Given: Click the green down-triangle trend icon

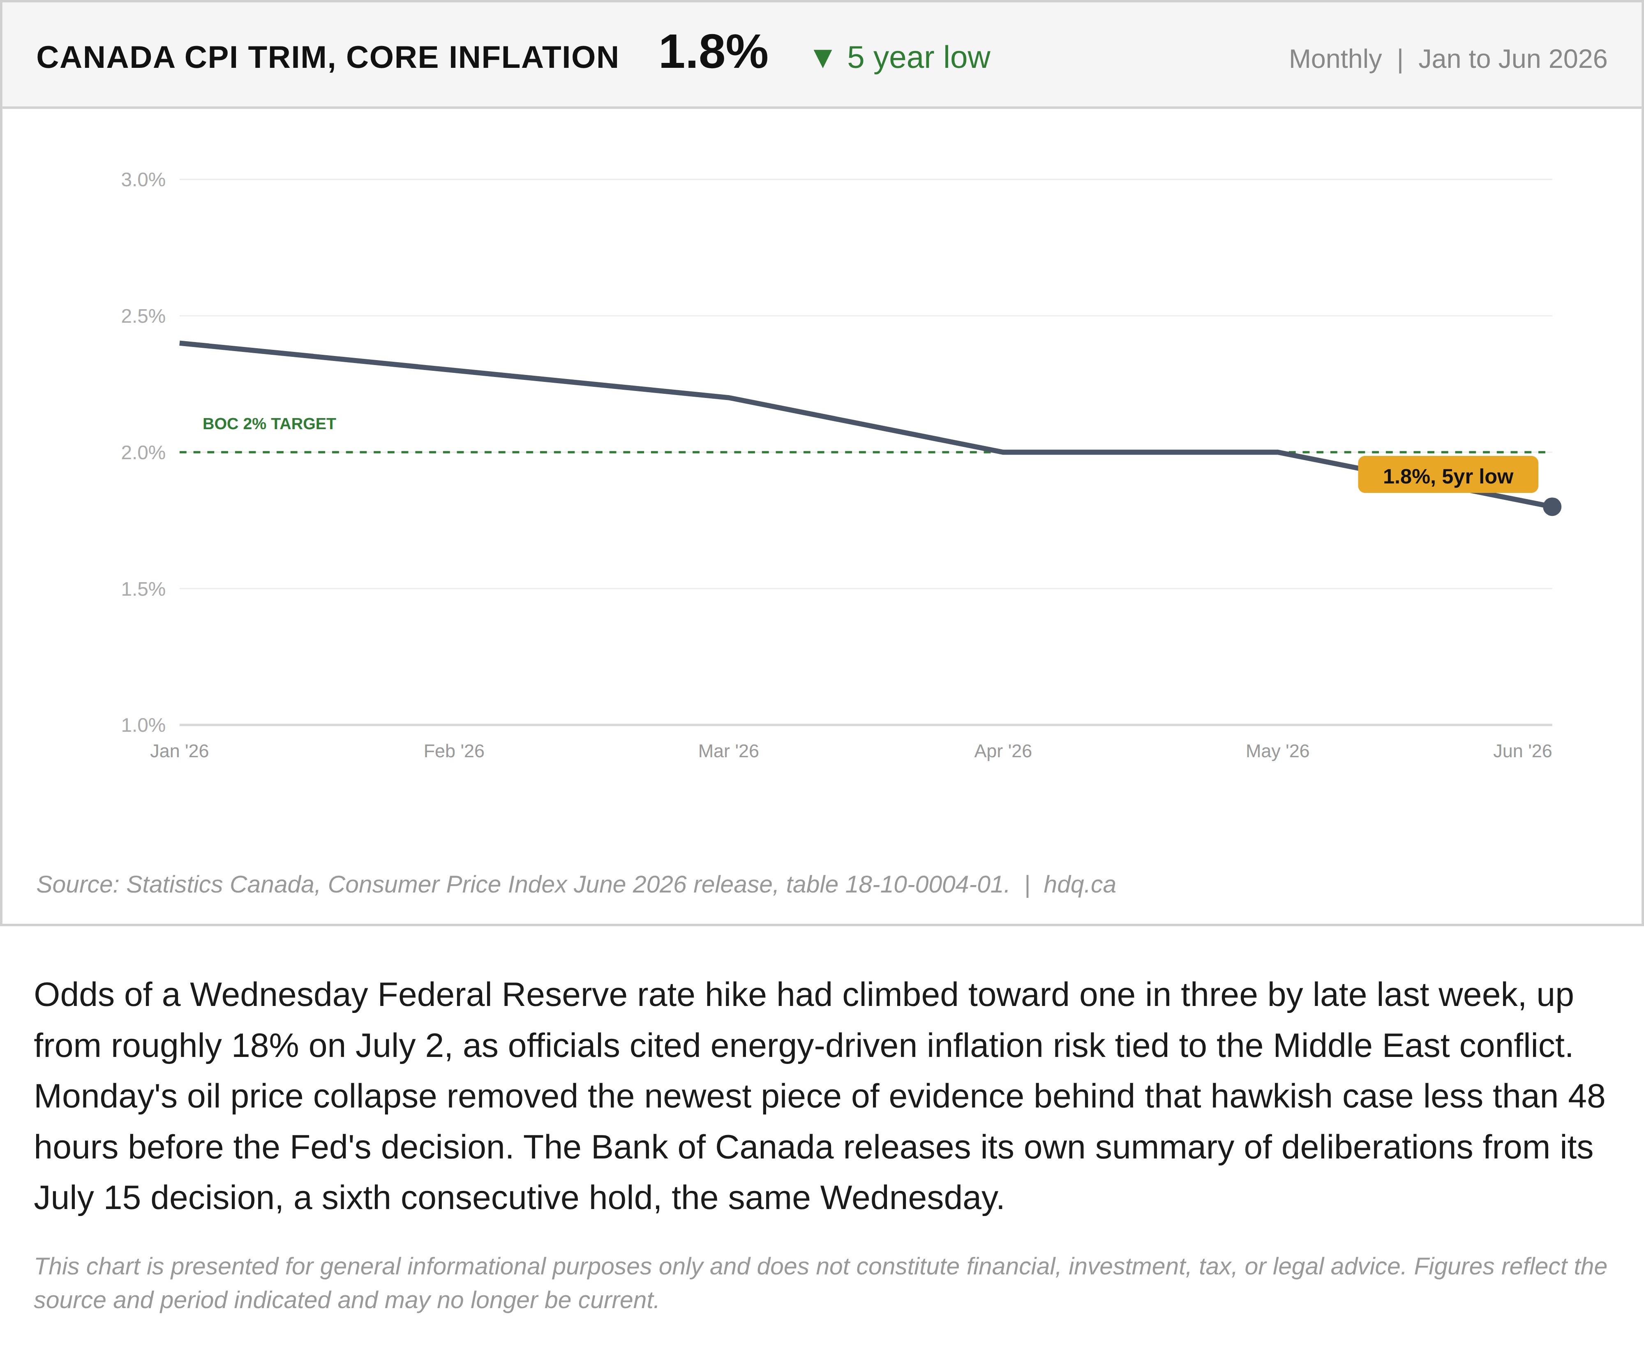Looking at the screenshot, I should pos(822,58).
